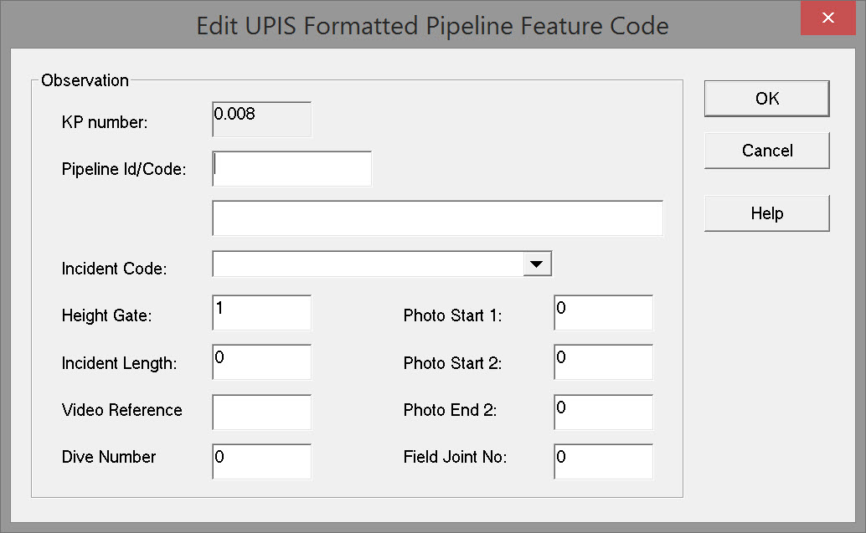This screenshot has width=866, height=533.
Task: Click the read-only KP number field
Action: [262, 120]
